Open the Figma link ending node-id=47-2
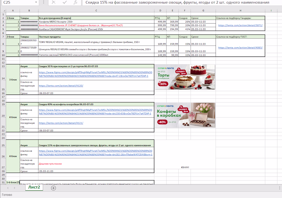Screen dimensions: 282x198 [x=96, y=74]
